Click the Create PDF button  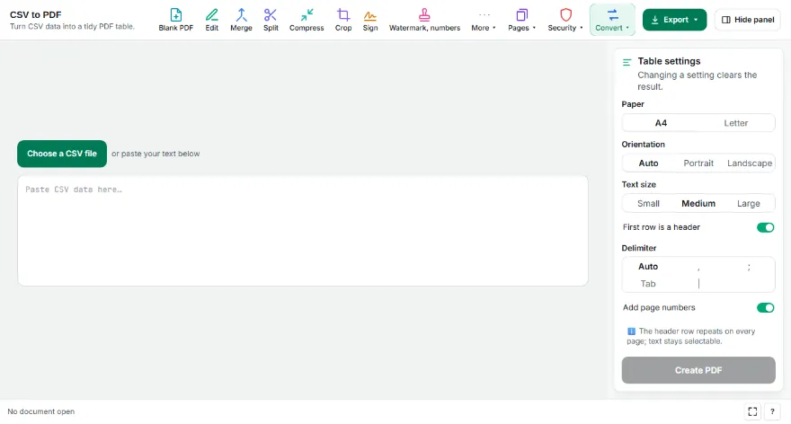click(698, 371)
